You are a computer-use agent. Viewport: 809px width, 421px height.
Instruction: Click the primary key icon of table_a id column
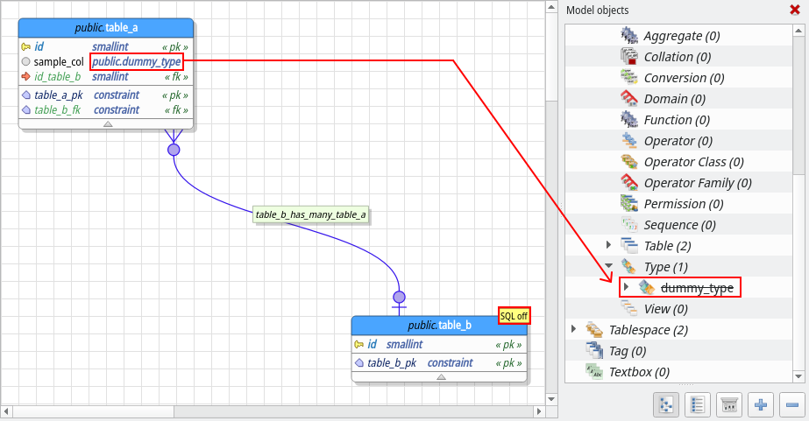coord(25,47)
